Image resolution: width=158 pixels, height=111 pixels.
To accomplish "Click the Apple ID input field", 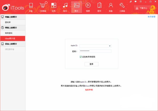I will point(95,46).
